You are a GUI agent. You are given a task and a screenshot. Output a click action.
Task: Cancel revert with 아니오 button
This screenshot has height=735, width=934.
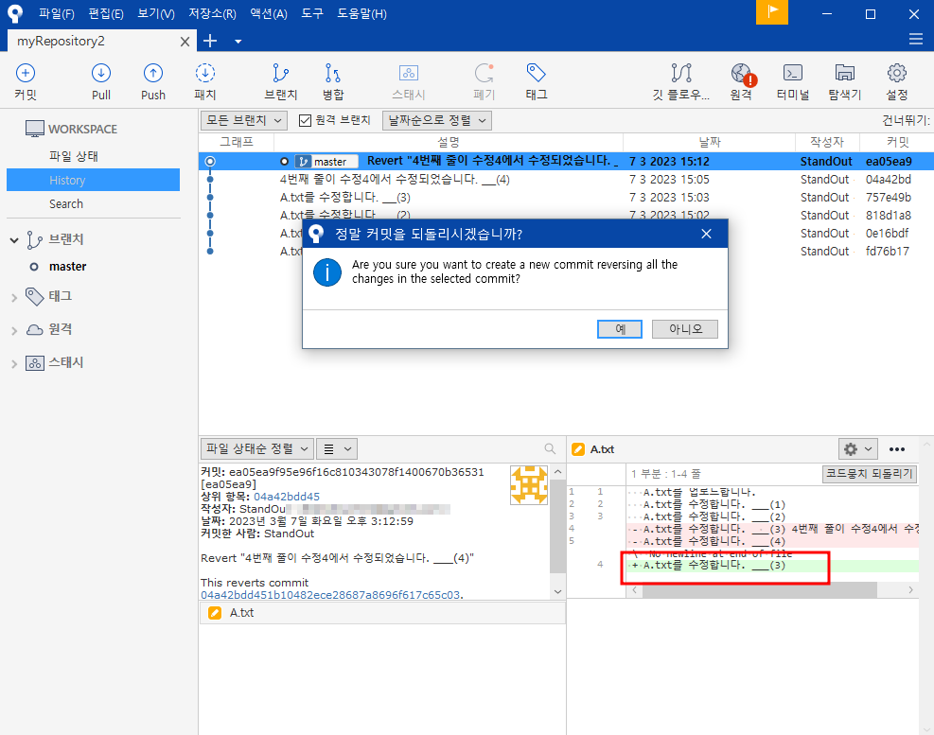(x=685, y=329)
